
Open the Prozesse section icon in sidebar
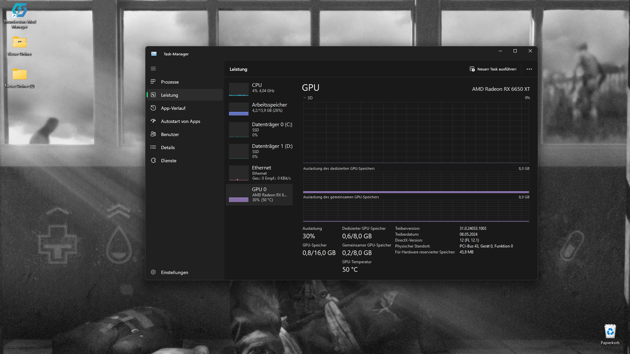click(153, 82)
